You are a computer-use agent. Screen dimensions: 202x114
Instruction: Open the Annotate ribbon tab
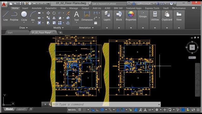(x=37, y=8)
